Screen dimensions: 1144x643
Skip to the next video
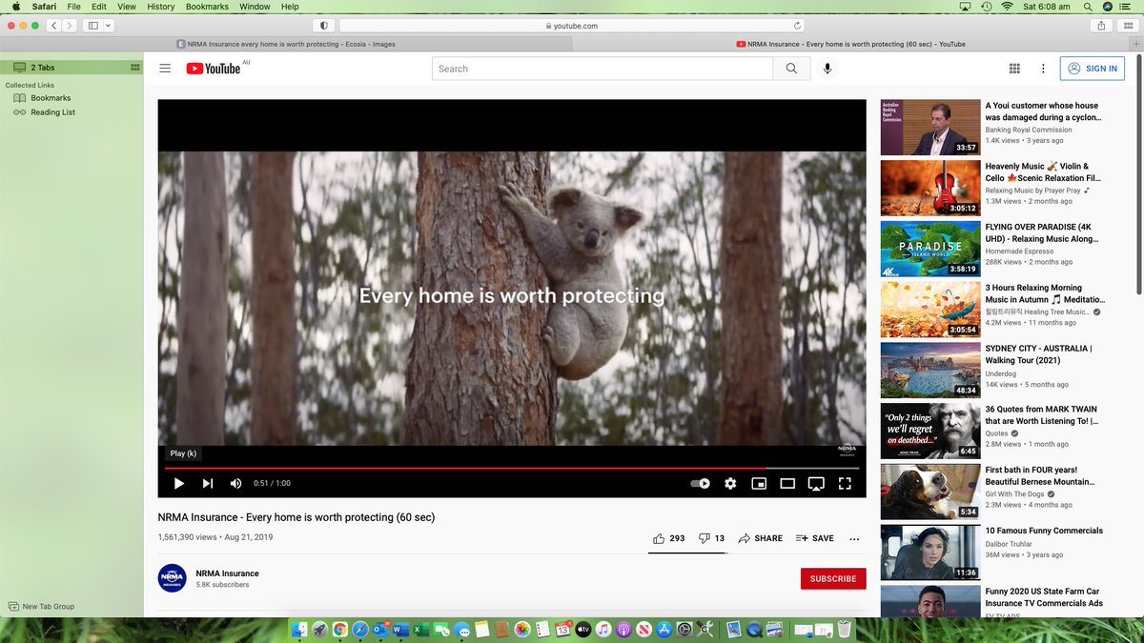(208, 483)
